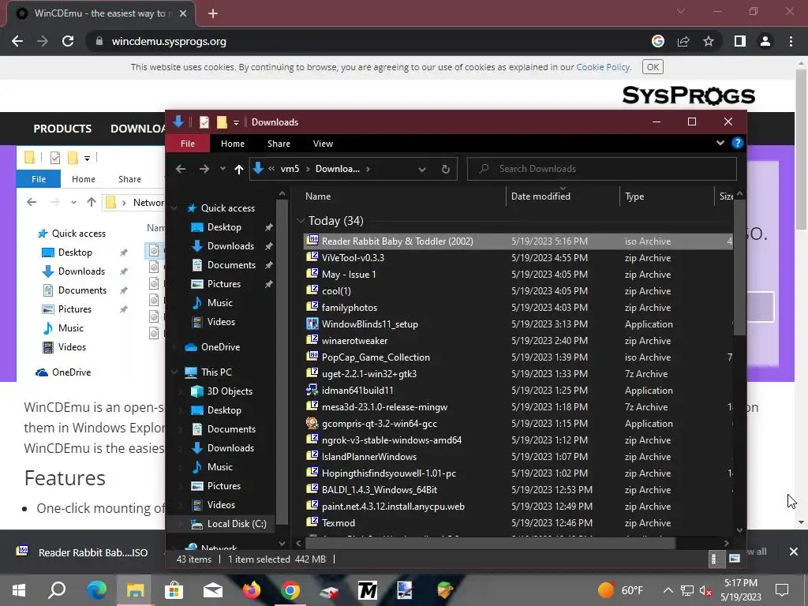Select PopCap_Game_Collection iso icon
808x606 pixels.
[312, 357]
